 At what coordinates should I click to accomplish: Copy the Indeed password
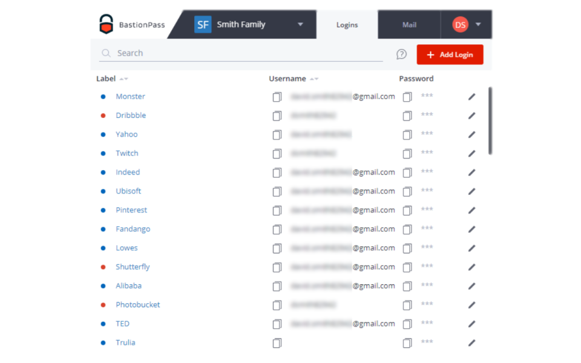[407, 172]
